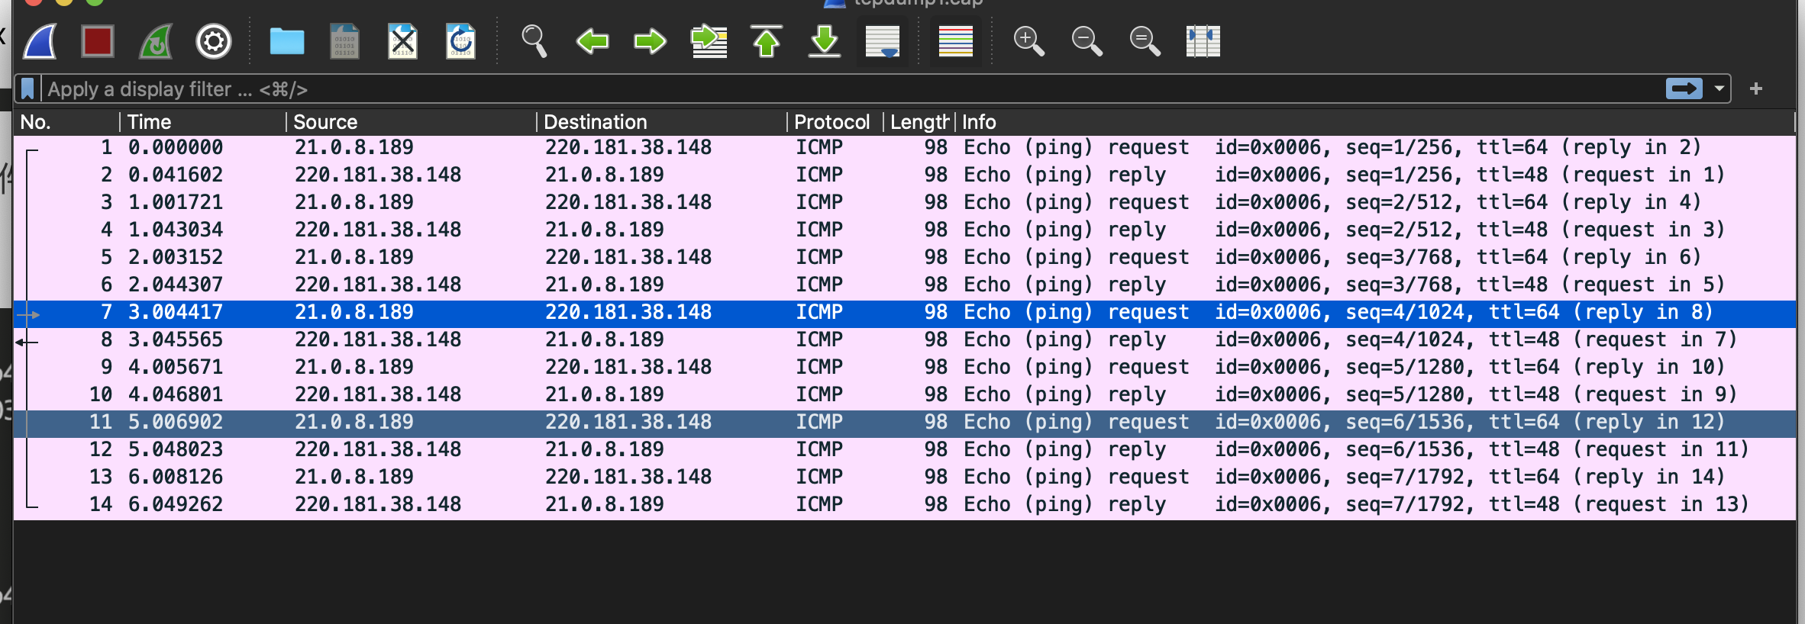Viewport: 1805px width, 624px height.
Task: Start capturing packets with shark fin icon
Action: pyautogui.click(x=40, y=41)
